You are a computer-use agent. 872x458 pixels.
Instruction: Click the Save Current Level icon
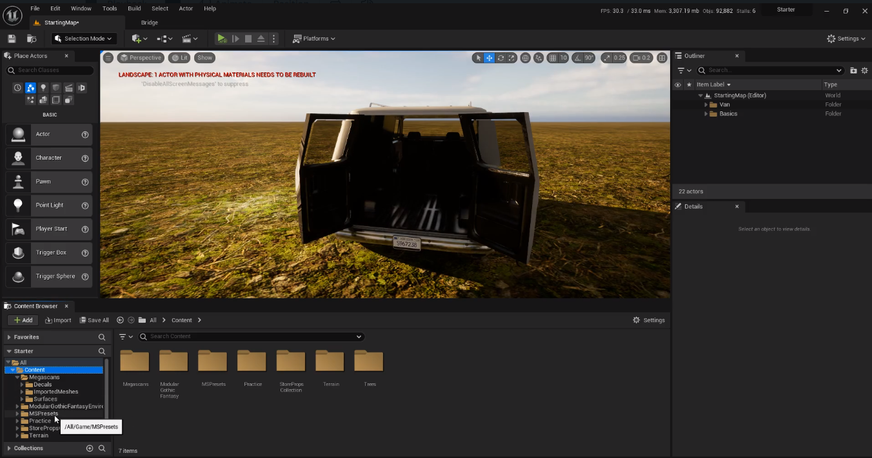[x=11, y=38]
